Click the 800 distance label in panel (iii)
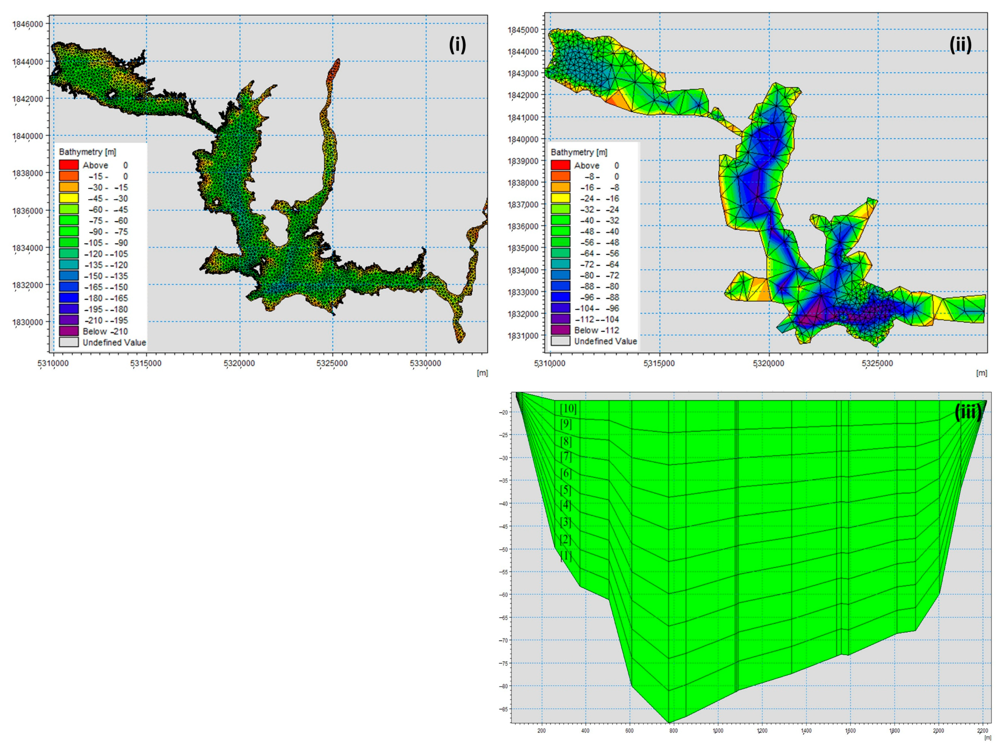 [x=673, y=731]
